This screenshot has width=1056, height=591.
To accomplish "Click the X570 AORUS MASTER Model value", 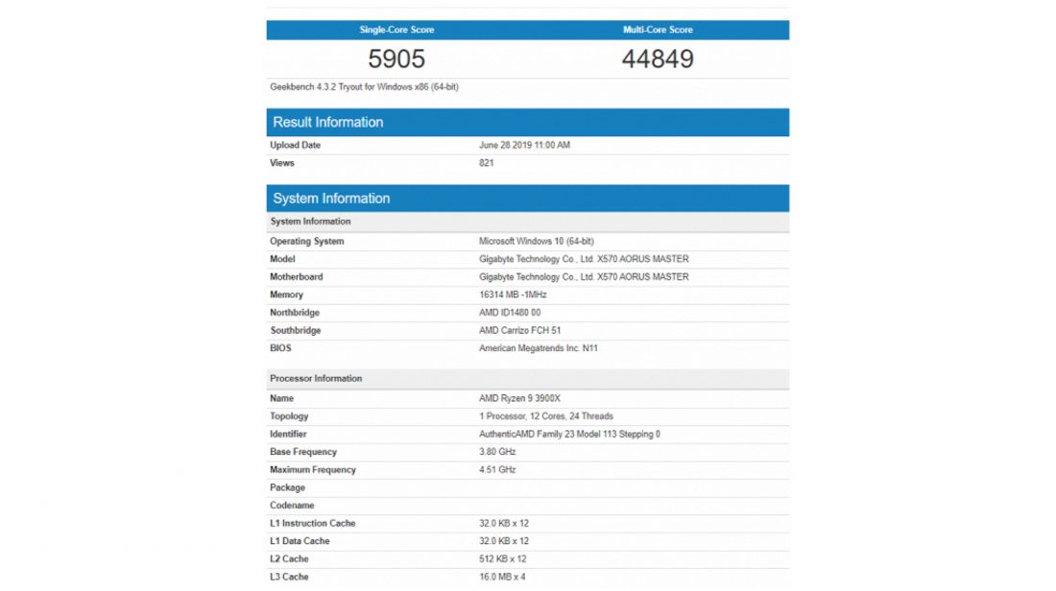I will [584, 259].
